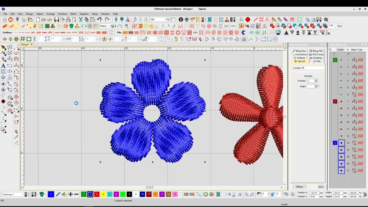Click the gold padlock lock icon

[x=176, y=39]
